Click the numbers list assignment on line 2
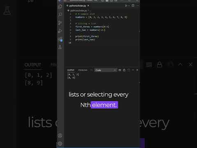This screenshot has height=148, width=197. pyautogui.click(x=101, y=17)
